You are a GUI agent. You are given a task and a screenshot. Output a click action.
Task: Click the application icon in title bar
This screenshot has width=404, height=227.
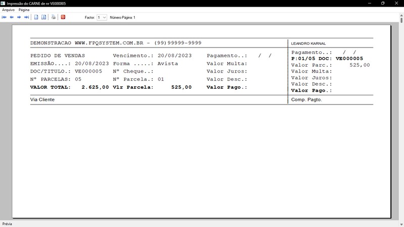(3, 4)
